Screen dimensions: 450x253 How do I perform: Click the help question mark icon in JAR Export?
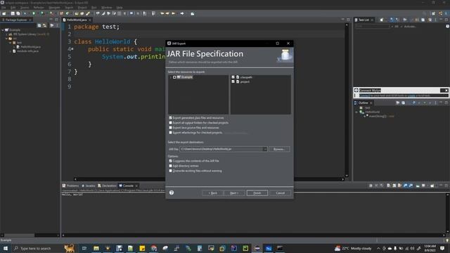(172, 193)
